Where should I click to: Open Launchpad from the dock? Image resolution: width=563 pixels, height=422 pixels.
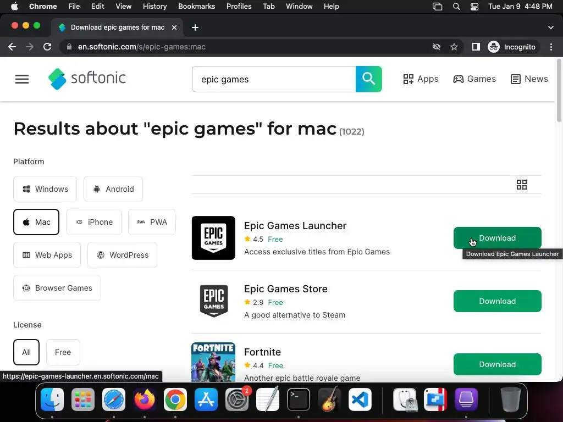pos(83,399)
